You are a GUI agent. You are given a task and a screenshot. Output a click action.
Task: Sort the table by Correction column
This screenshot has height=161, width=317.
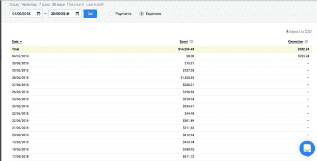pyautogui.click(x=295, y=42)
